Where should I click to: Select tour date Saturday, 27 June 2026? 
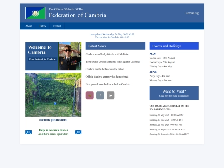pyautogui.click(x=166, y=120)
